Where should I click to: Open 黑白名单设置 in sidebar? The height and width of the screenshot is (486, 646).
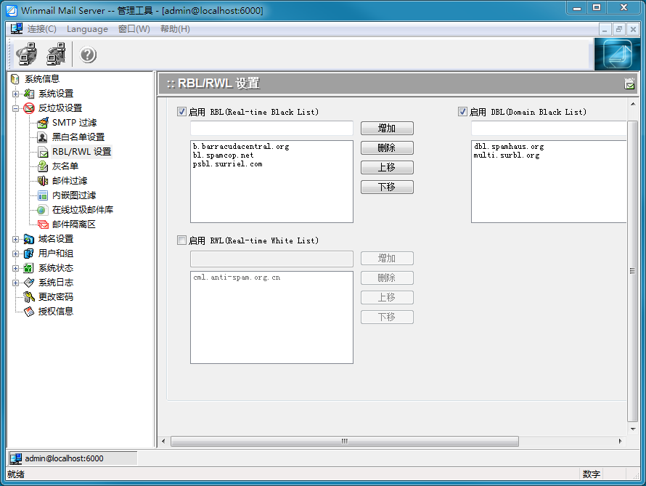click(x=78, y=137)
